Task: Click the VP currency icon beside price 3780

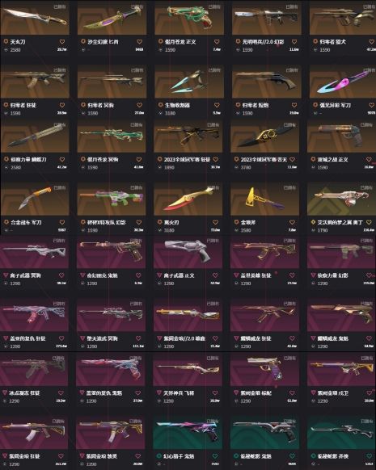Action: (x=236, y=167)
